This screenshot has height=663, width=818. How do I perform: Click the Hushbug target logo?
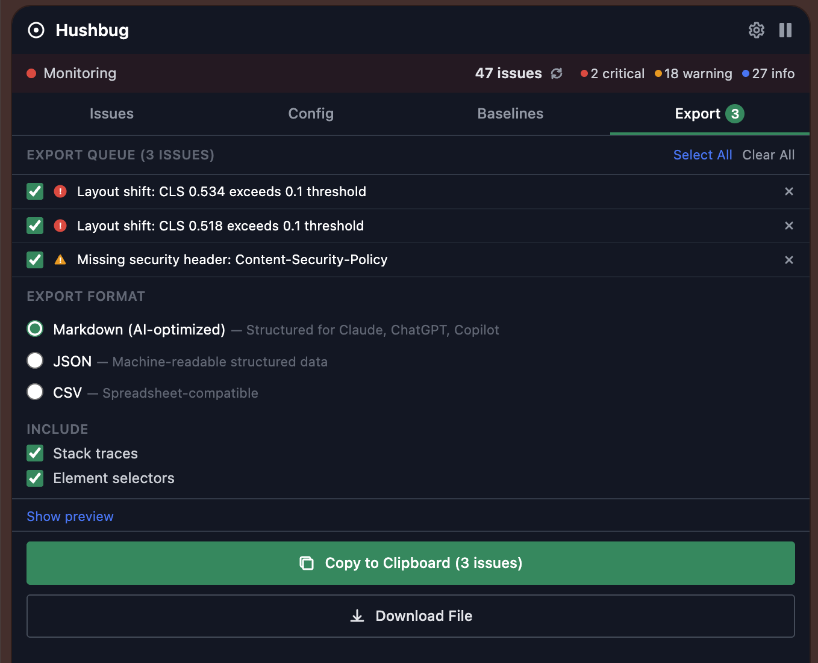click(36, 30)
